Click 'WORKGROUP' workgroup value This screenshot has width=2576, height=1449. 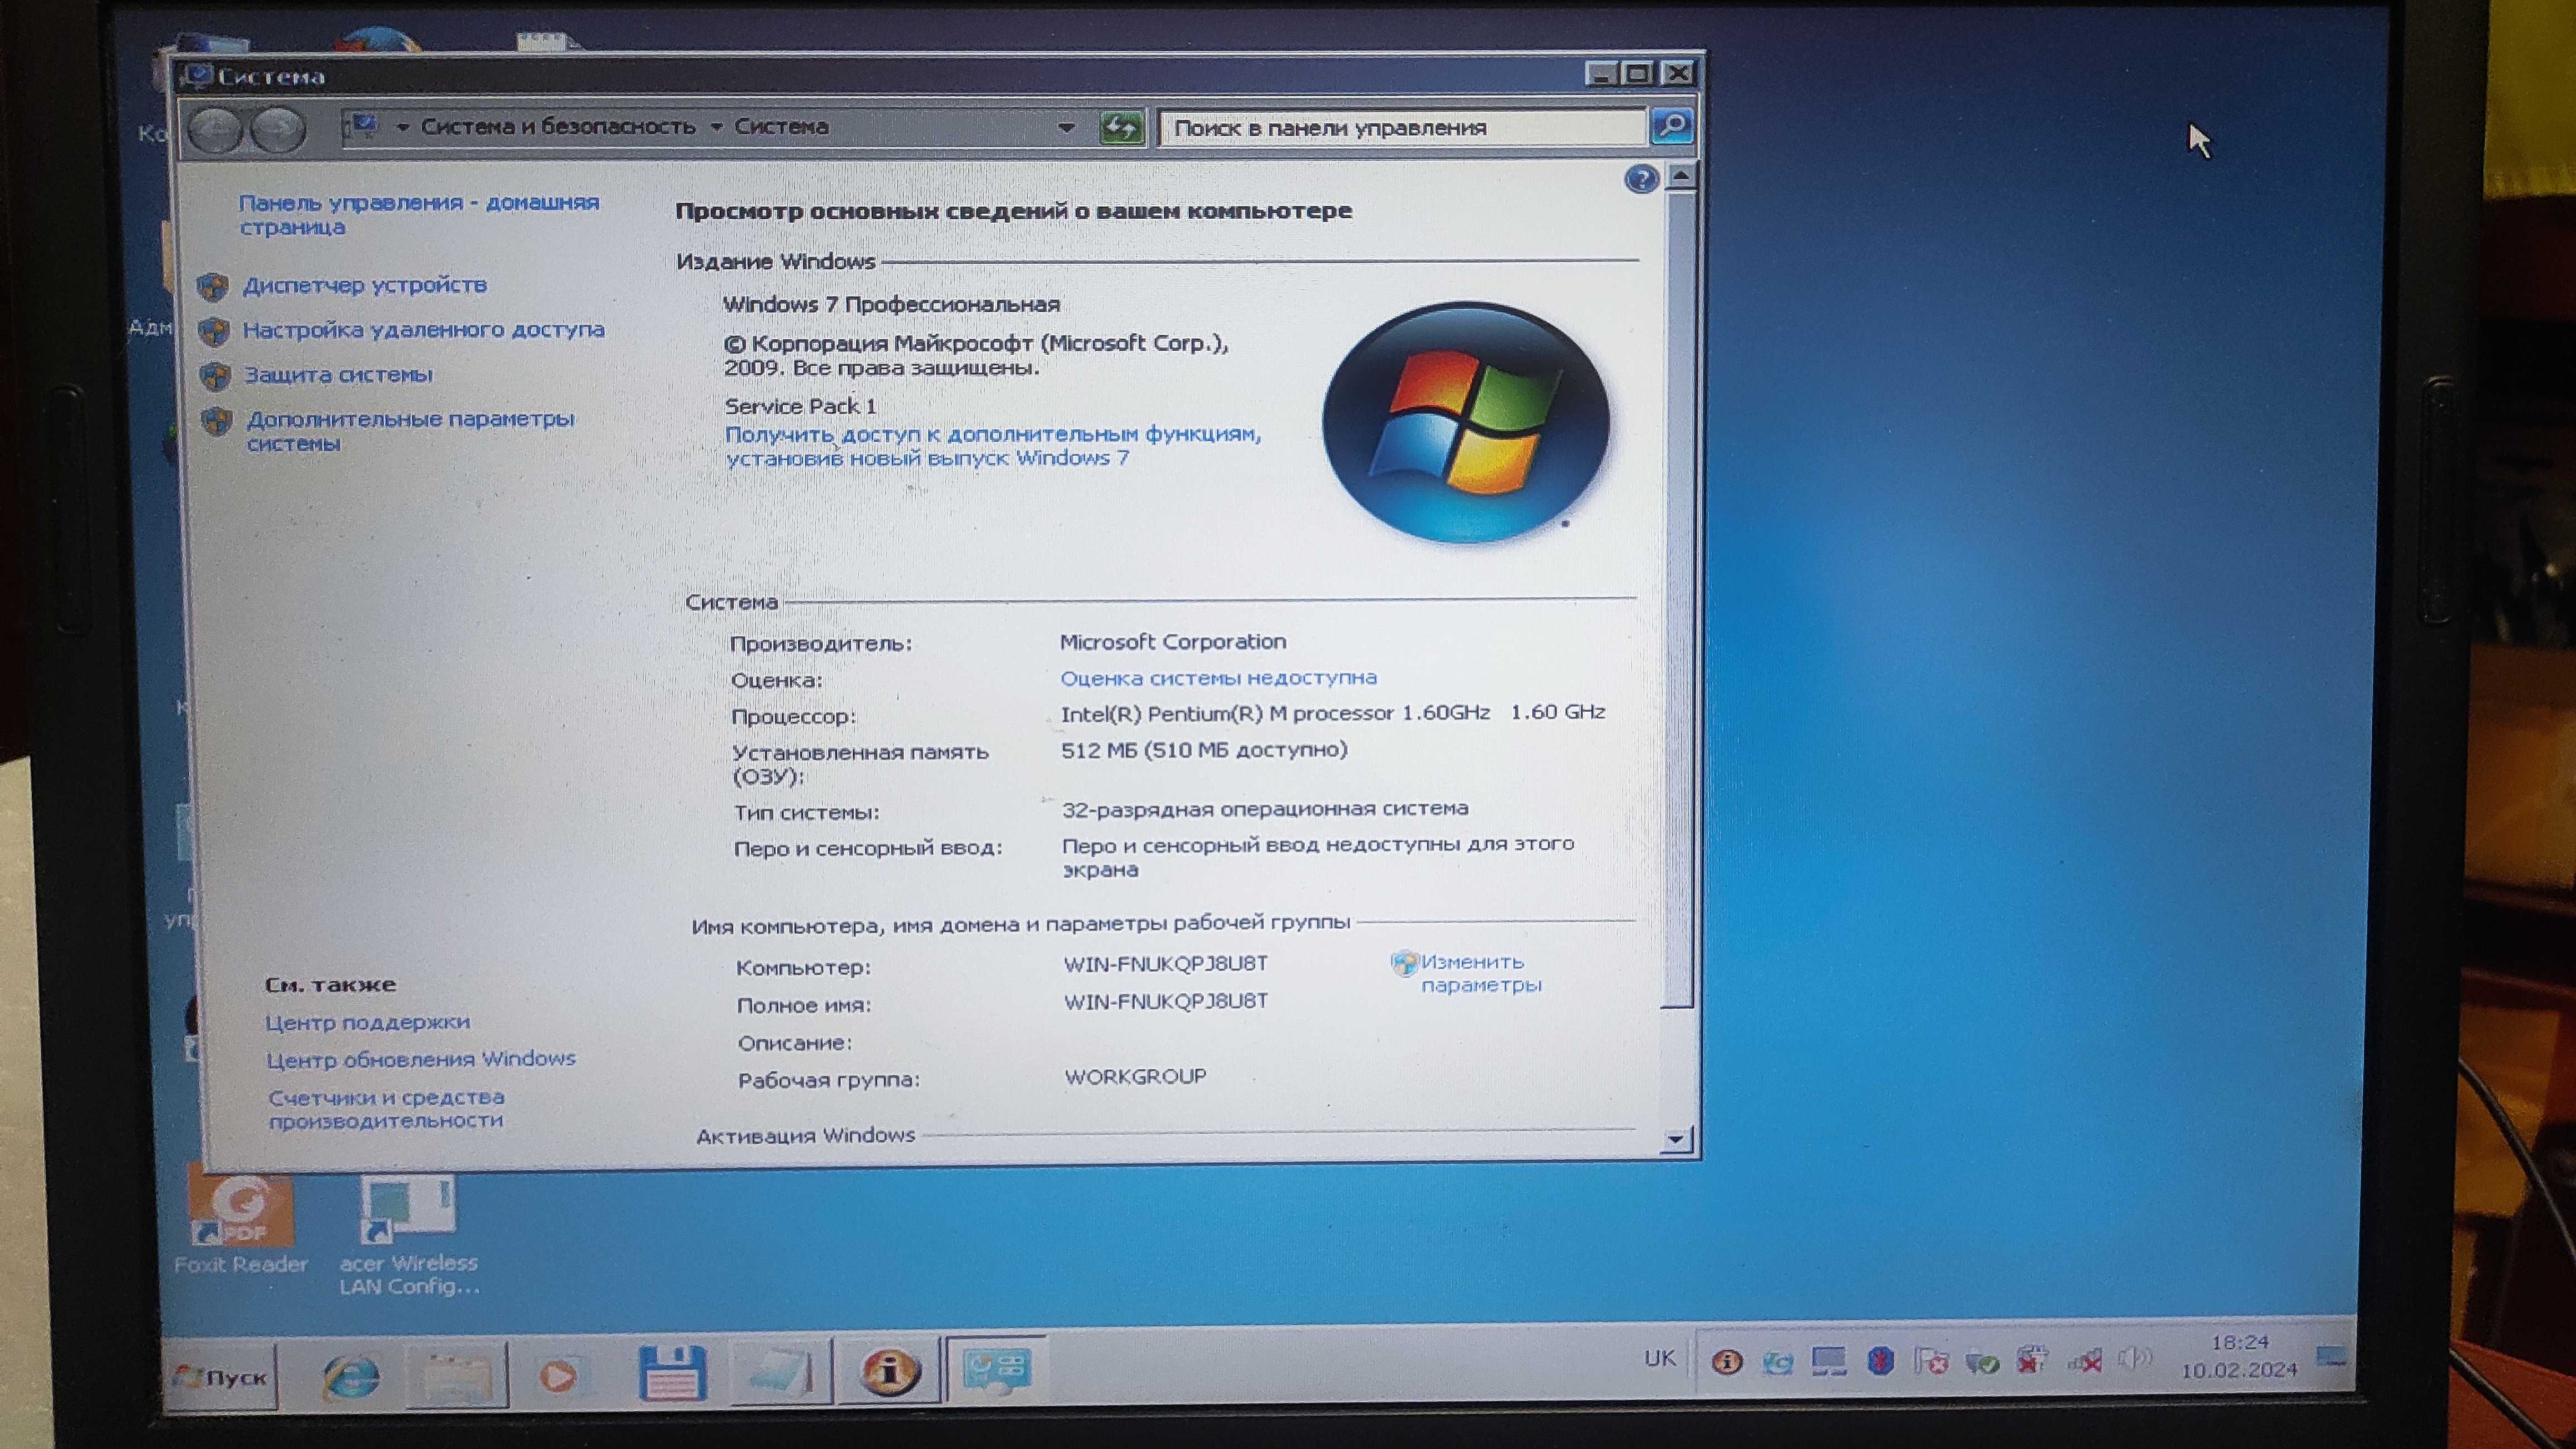[x=1136, y=1077]
